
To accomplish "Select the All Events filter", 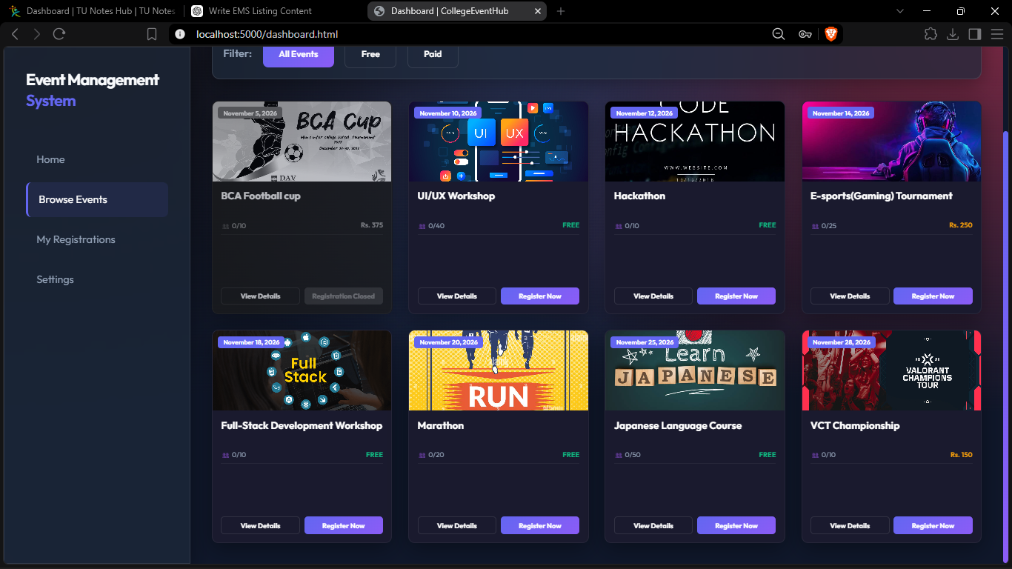I will click(299, 55).
